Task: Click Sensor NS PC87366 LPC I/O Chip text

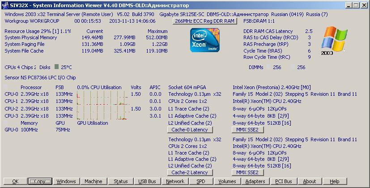Action: coord(40,78)
